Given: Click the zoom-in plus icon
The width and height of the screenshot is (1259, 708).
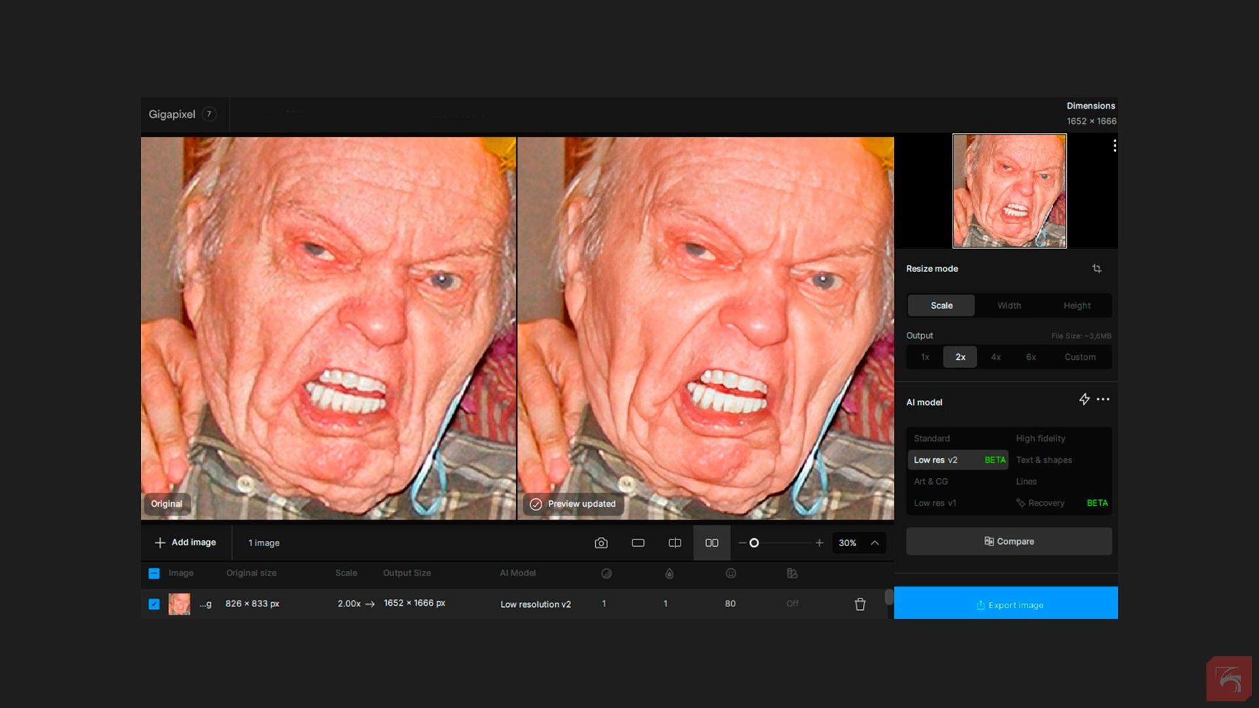Looking at the screenshot, I should click(x=819, y=543).
